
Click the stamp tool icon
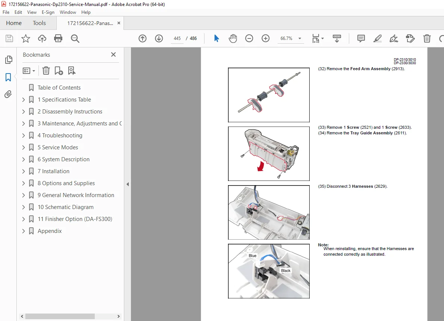(x=410, y=38)
